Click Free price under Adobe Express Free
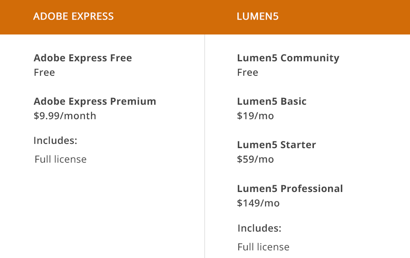The height and width of the screenshot is (258, 410). coord(44,72)
